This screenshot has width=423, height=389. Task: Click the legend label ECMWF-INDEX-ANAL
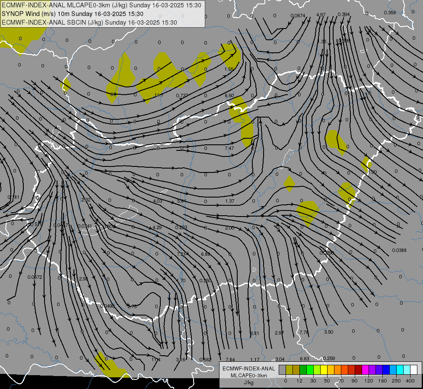tap(248, 369)
